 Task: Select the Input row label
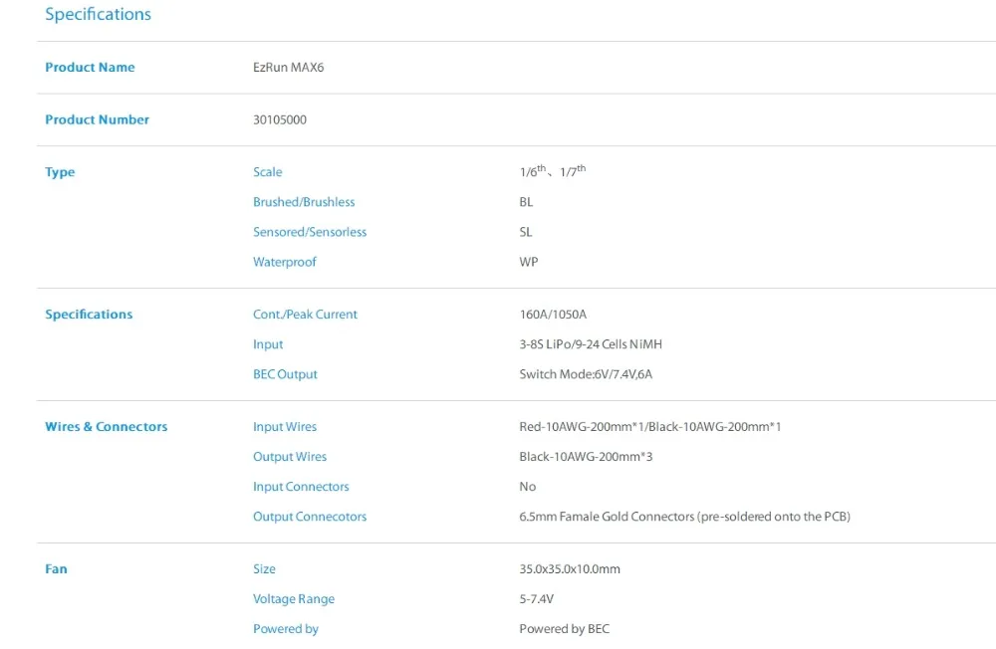tap(267, 344)
